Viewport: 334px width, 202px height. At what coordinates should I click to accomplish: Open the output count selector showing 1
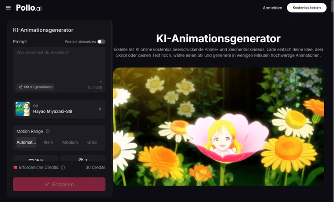(83, 158)
